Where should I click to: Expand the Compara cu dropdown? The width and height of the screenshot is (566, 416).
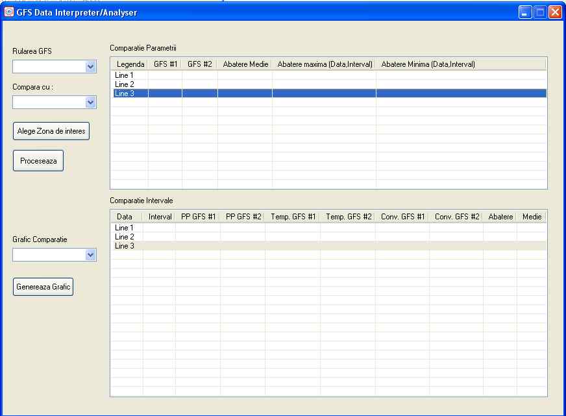90,102
